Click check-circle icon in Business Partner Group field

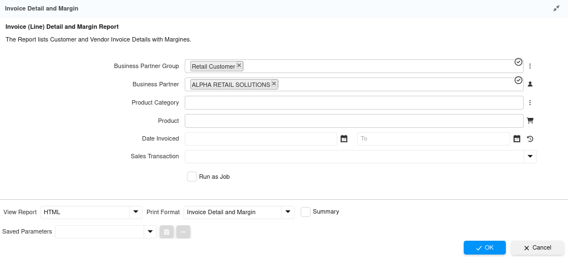[x=519, y=62]
